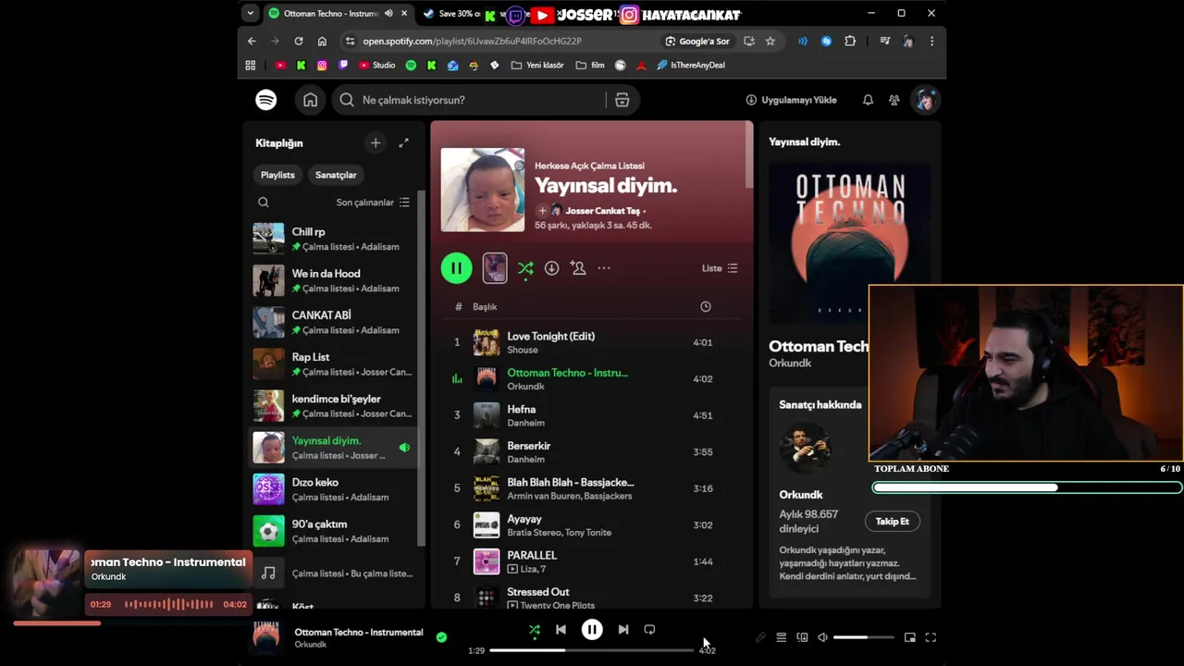This screenshot has width=1184, height=666.
Task: Open the user profile avatar menu in Spotify
Action: pyautogui.click(x=924, y=100)
